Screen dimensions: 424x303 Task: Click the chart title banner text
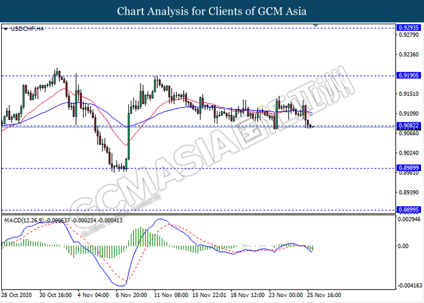(211, 11)
